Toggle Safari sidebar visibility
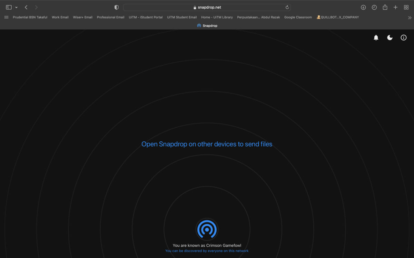 (9, 7)
